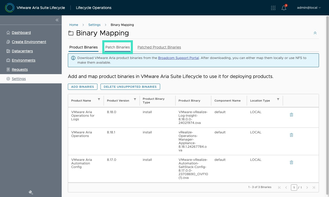
Task: Select the 8.18.0 version cell
Action: tap(112, 112)
